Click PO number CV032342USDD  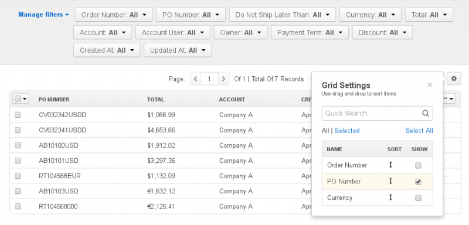coord(63,115)
